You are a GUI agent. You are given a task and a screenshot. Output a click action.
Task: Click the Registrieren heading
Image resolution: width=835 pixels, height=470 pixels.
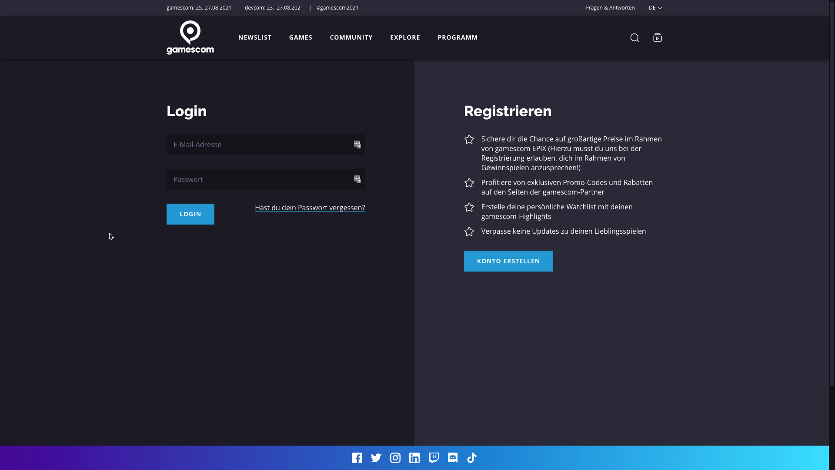coord(508,111)
